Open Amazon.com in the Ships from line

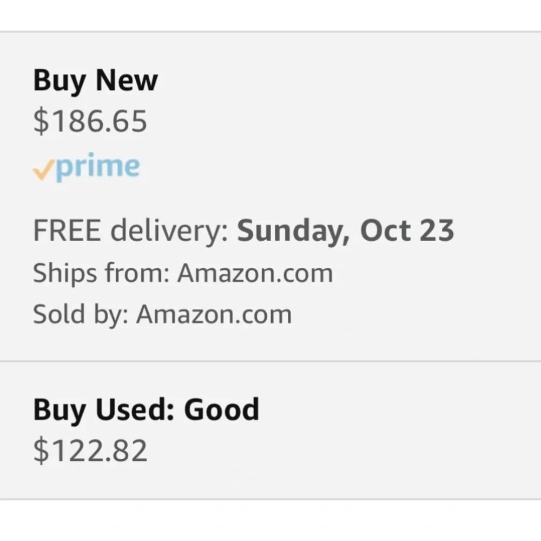click(255, 273)
